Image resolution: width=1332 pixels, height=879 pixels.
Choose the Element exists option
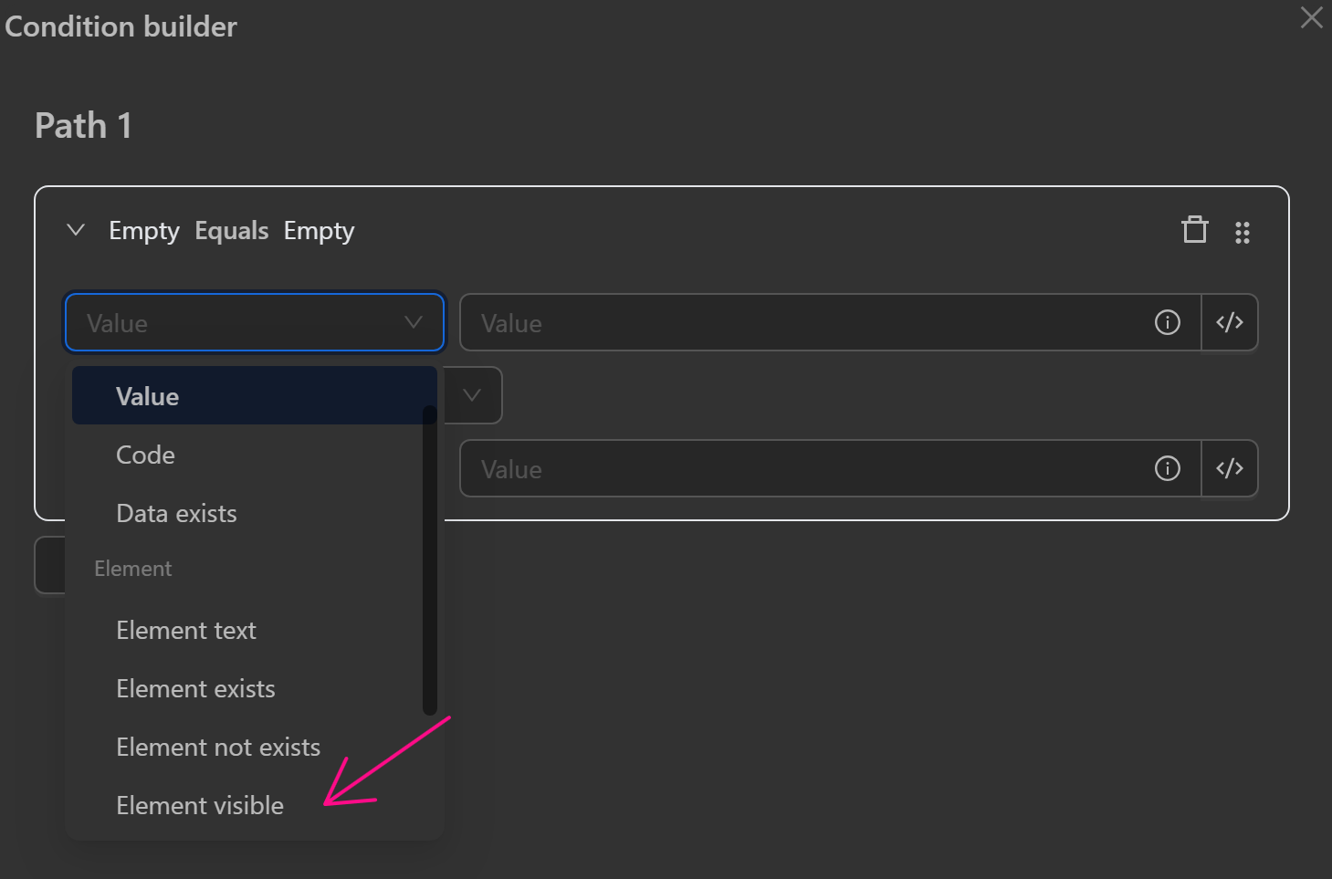(x=195, y=688)
